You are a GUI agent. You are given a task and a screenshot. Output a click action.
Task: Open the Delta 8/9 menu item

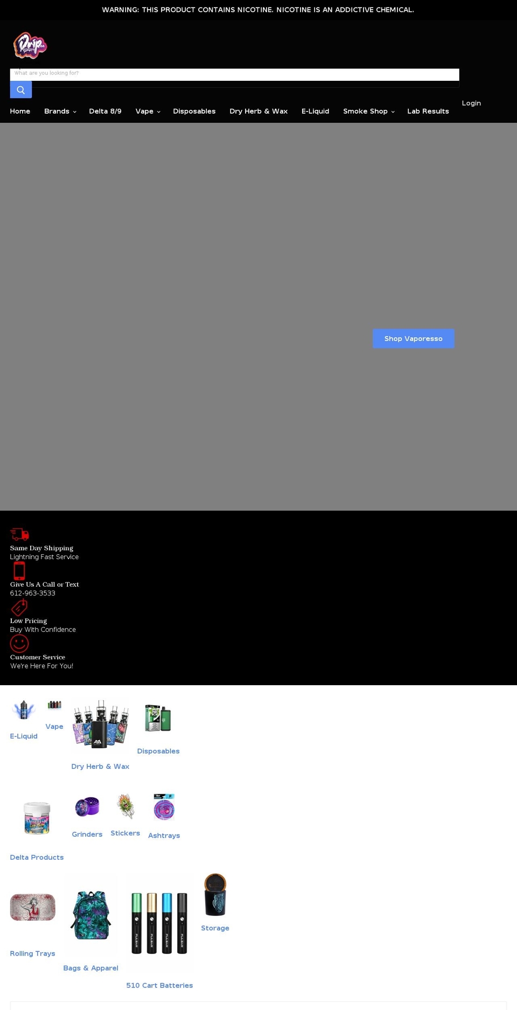click(x=105, y=111)
